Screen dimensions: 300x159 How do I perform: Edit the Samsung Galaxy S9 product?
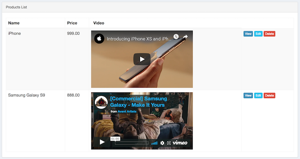click(258, 95)
